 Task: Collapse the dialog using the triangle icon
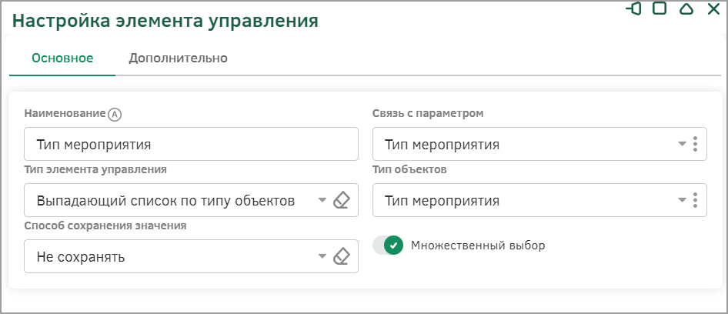686,8
